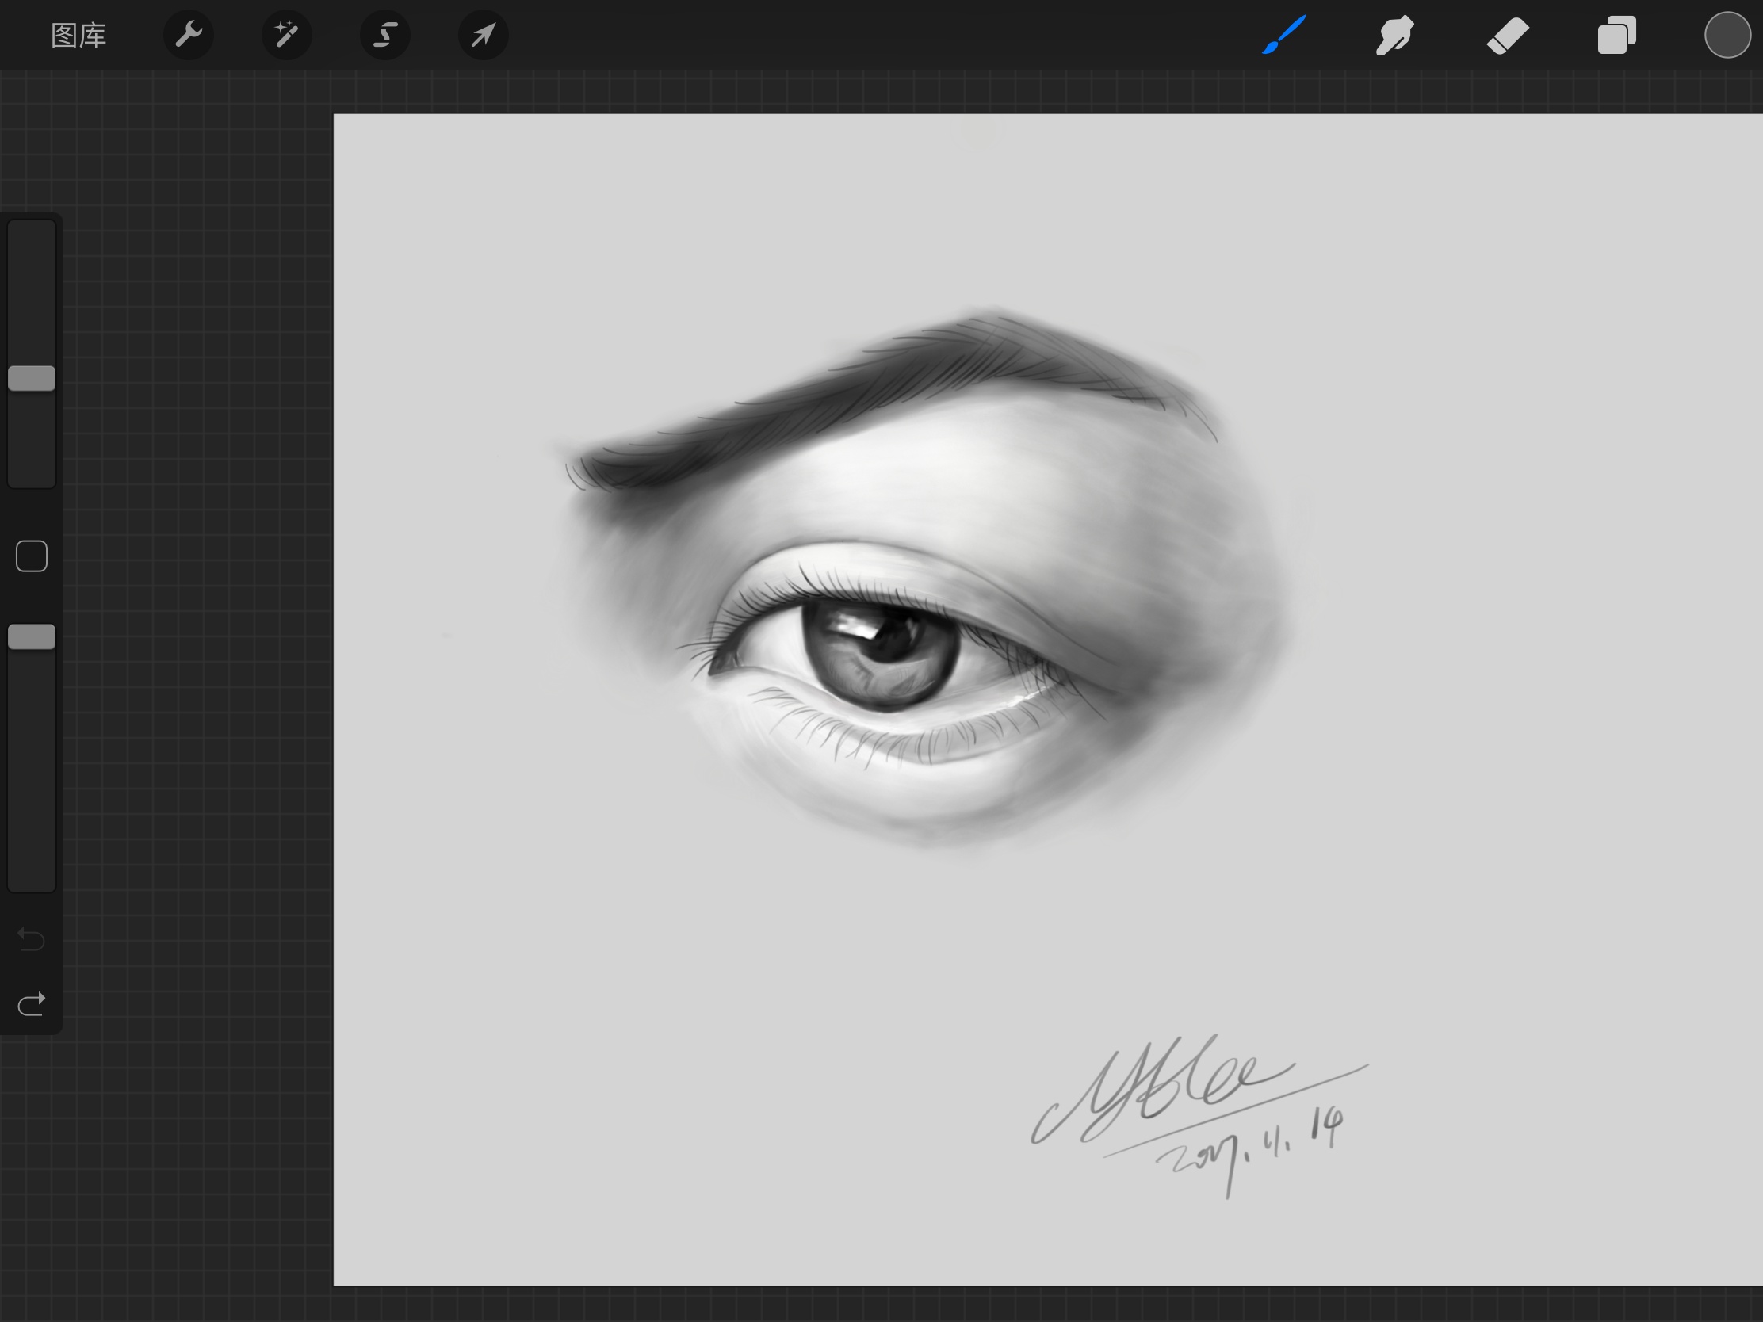Select the Smudge finger tool
The height and width of the screenshot is (1322, 1763).
pyautogui.click(x=1394, y=35)
